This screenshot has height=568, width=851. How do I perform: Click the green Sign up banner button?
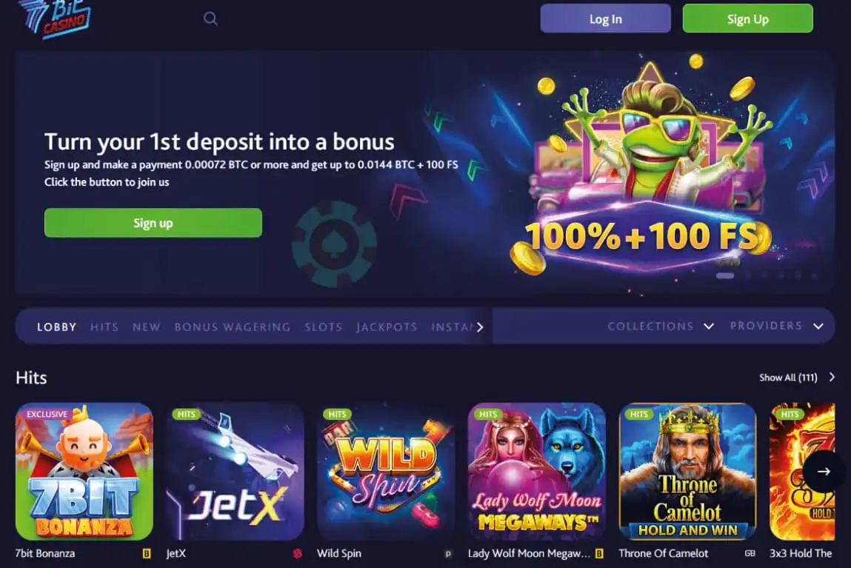[153, 223]
